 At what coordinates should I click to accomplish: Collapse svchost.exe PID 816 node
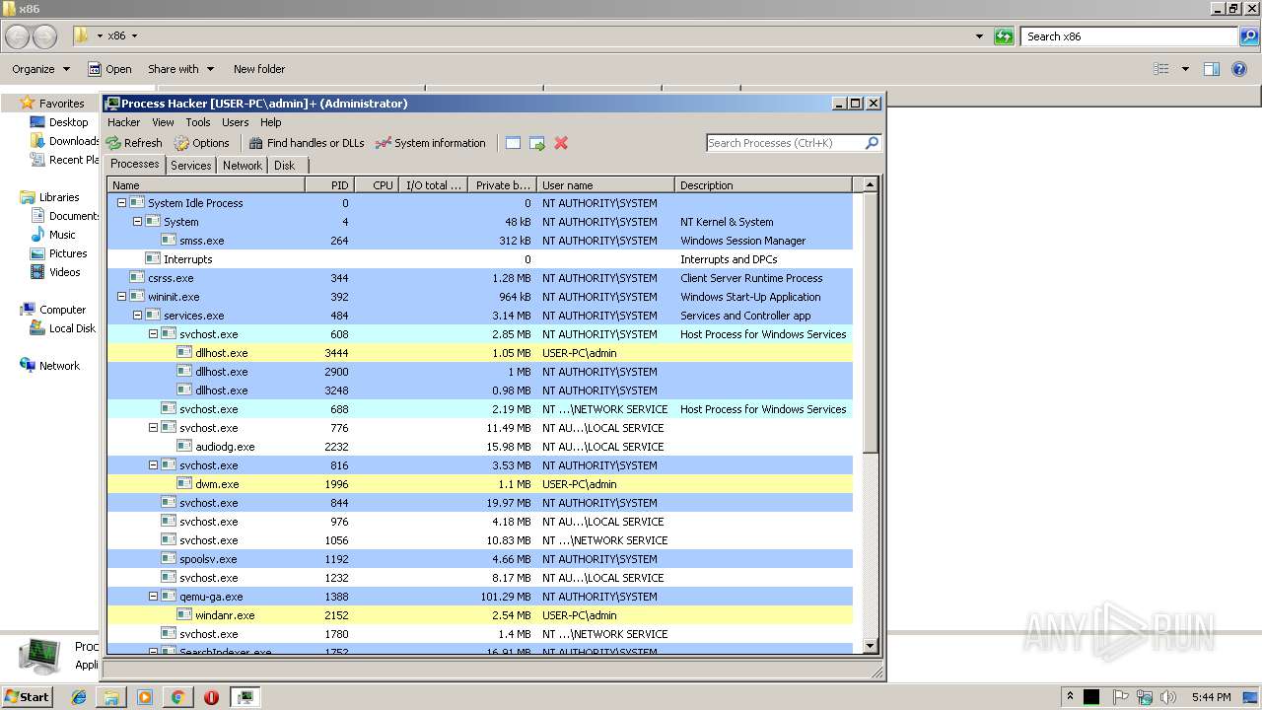pos(153,465)
